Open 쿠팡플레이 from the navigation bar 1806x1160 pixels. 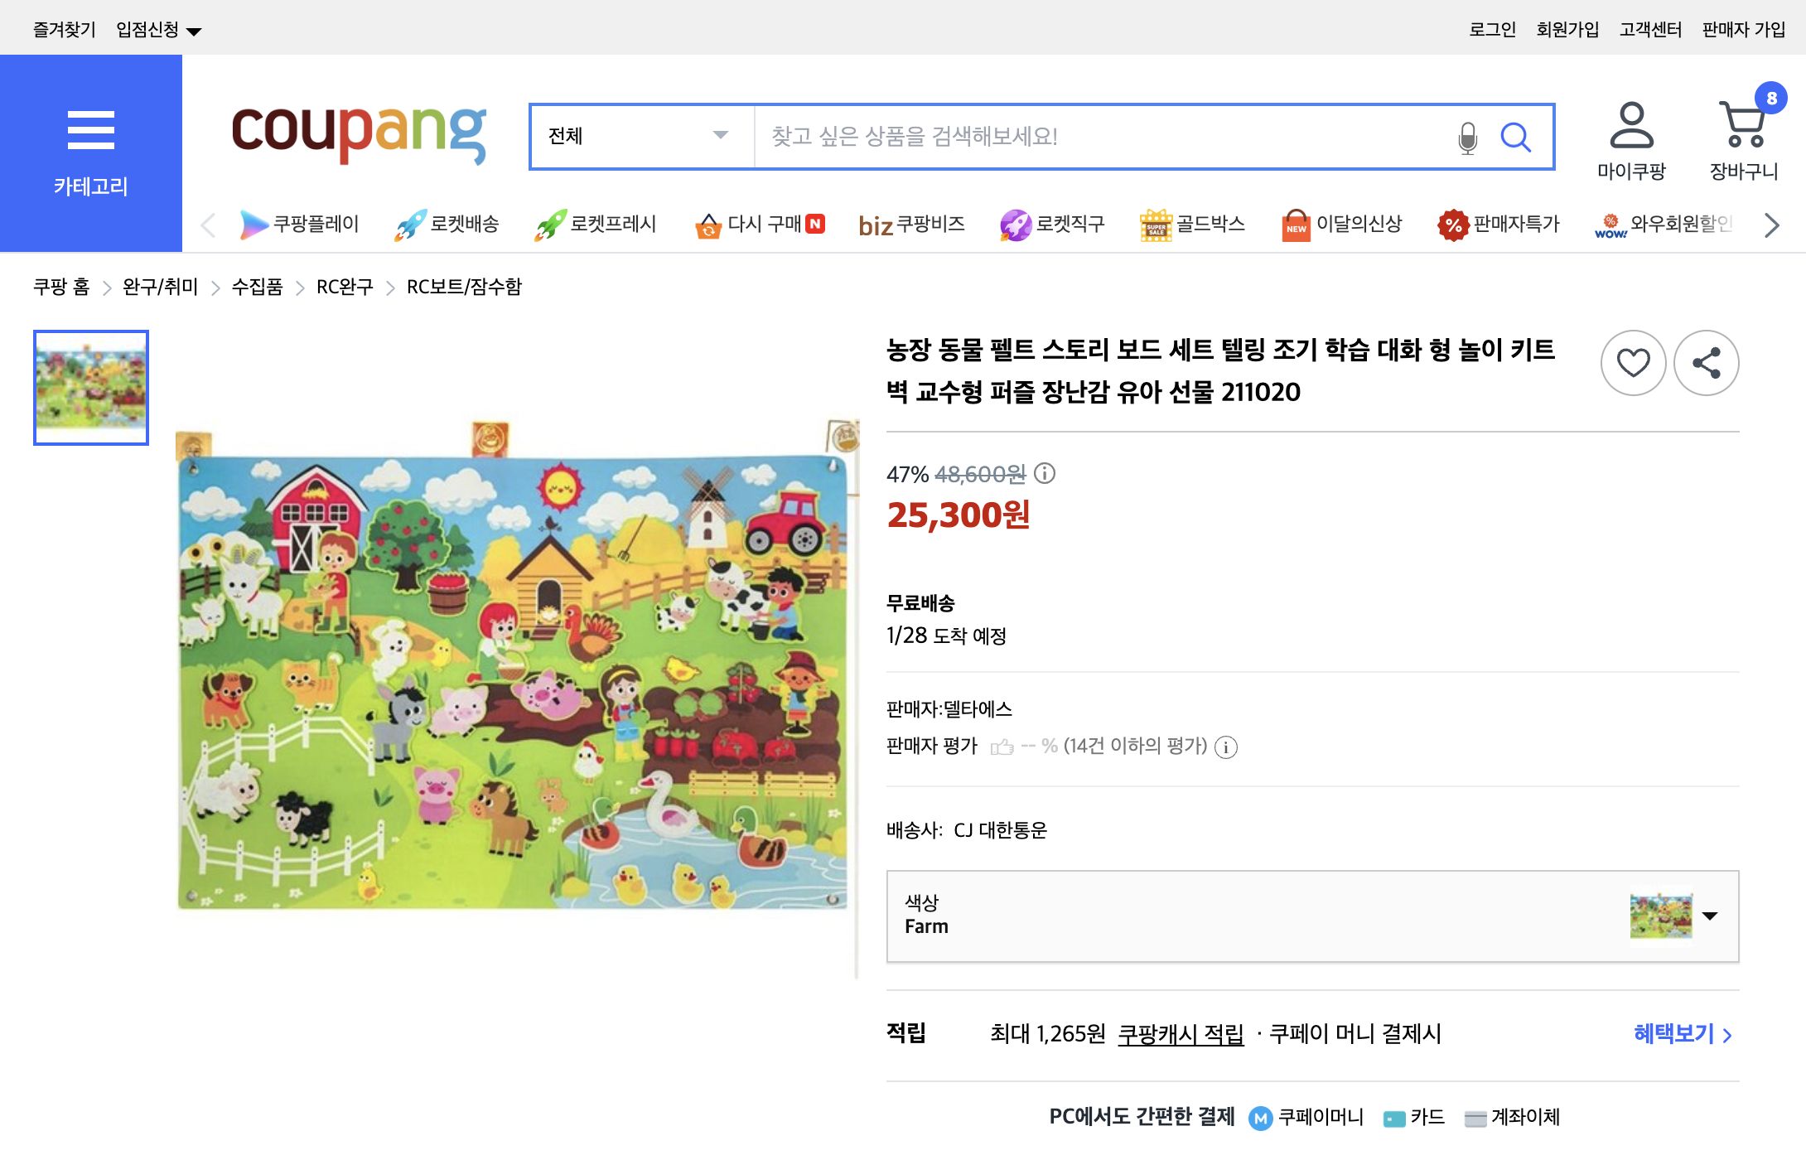click(x=253, y=224)
